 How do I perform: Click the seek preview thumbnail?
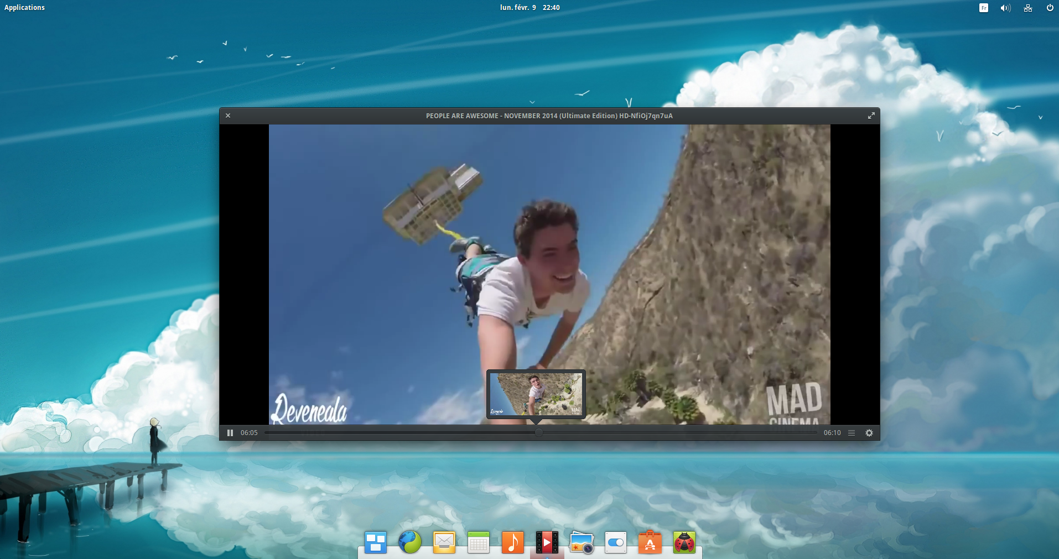(536, 394)
